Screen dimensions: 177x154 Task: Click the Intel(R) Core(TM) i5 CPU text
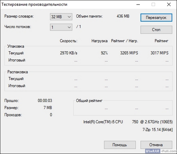[x=103, y=122]
